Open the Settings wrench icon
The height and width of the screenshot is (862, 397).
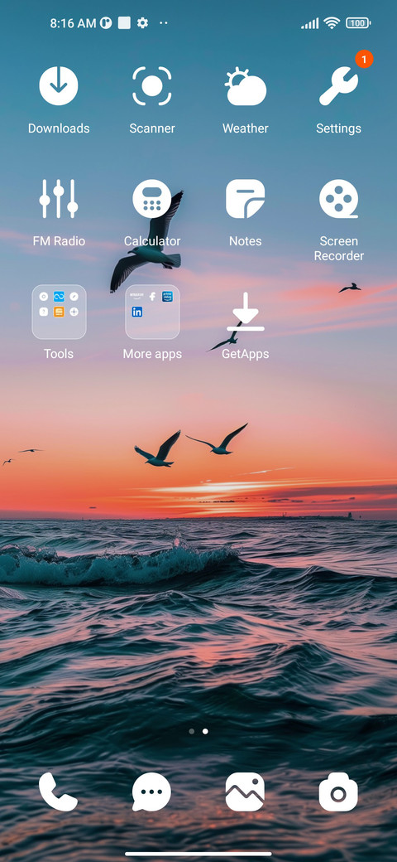coord(338,85)
